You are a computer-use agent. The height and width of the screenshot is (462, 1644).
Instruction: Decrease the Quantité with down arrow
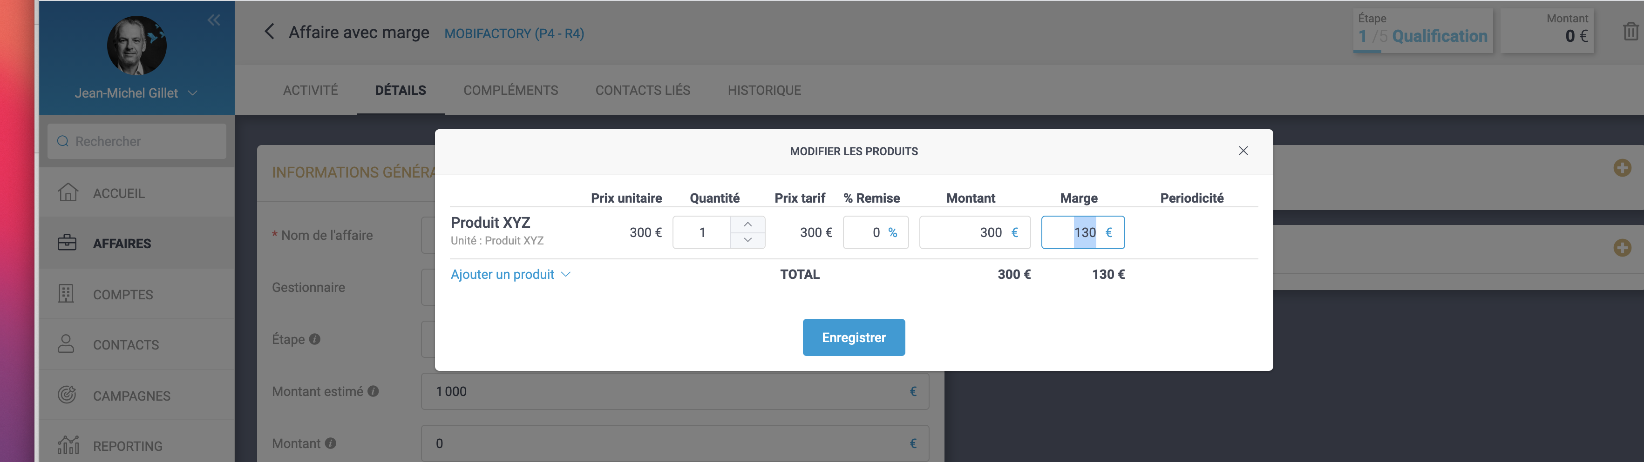[747, 240]
